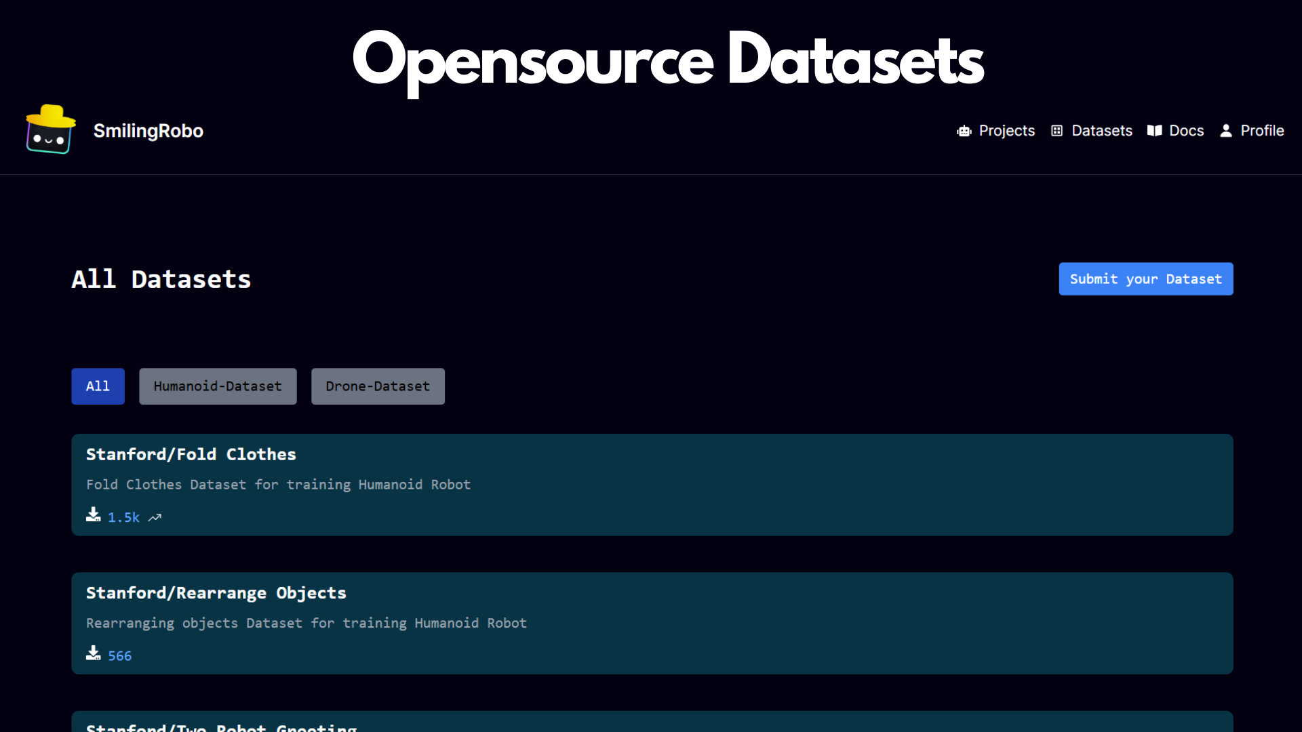This screenshot has width=1302, height=732.
Task: Click the robot icon beside Projects
Action: [x=964, y=131]
